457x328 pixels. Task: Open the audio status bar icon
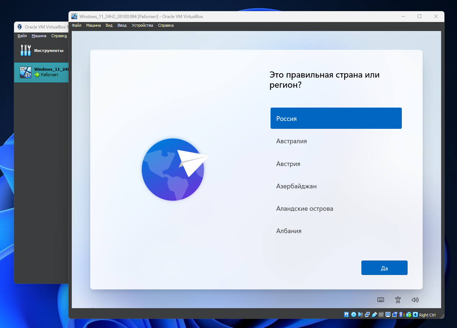[x=360, y=315]
